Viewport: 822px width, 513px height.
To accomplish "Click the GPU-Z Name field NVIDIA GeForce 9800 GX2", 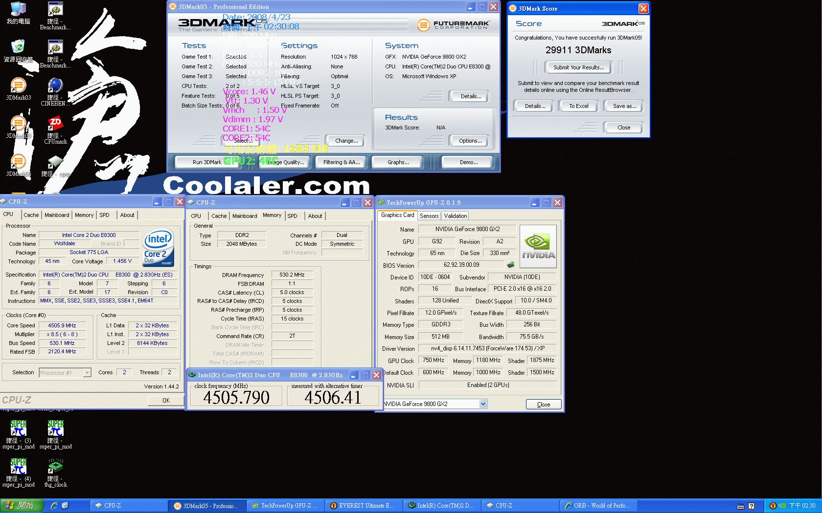I will (x=467, y=229).
